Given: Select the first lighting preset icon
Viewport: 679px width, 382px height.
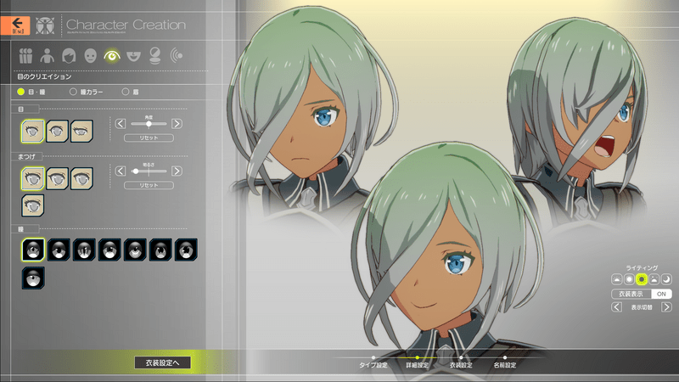Looking at the screenshot, I should pos(617,278).
